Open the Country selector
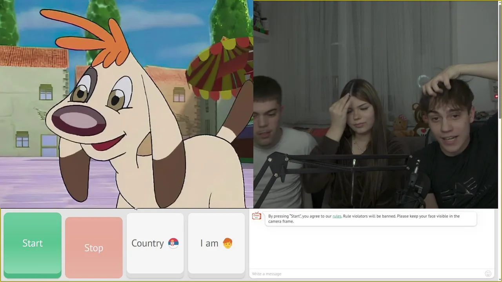Viewport: 502px width, 282px height. coord(155,243)
